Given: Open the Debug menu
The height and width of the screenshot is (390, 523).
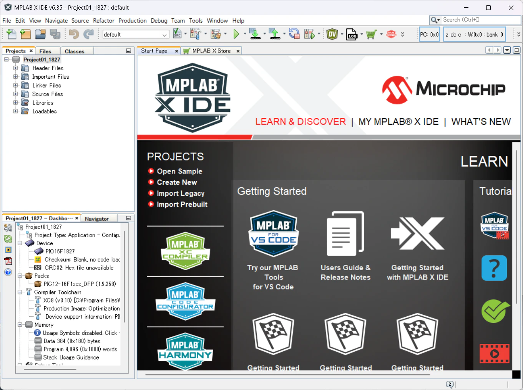Looking at the screenshot, I should pyautogui.click(x=159, y=21).
